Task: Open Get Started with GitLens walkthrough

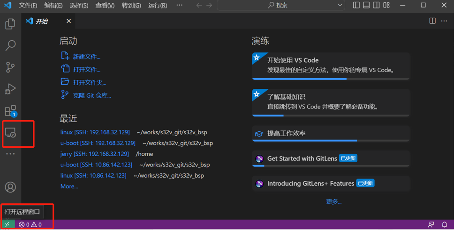Action: tap(331, 158)
